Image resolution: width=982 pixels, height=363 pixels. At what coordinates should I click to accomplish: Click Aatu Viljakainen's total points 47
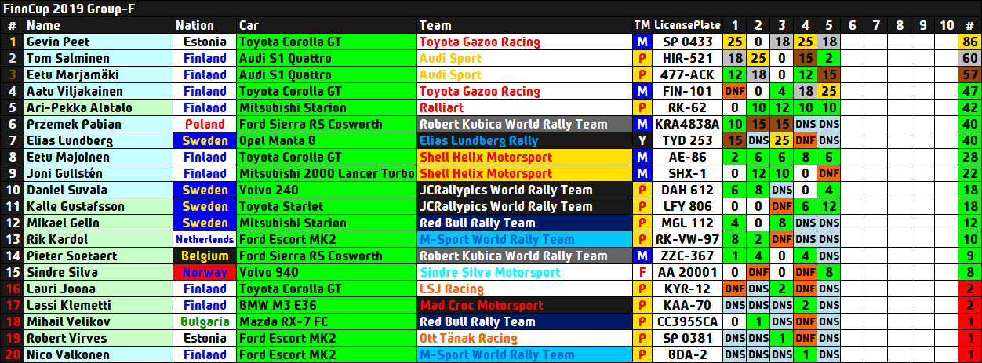tap(970, 91)
